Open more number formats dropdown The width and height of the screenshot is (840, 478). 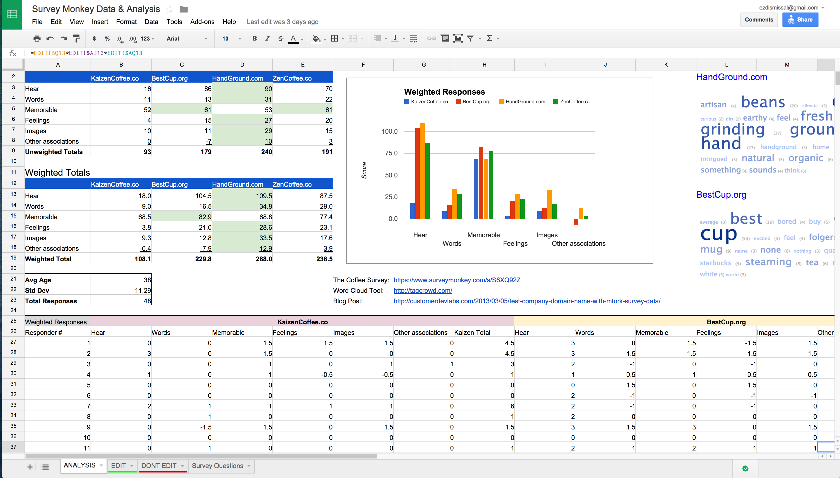(x=147, y=39)
